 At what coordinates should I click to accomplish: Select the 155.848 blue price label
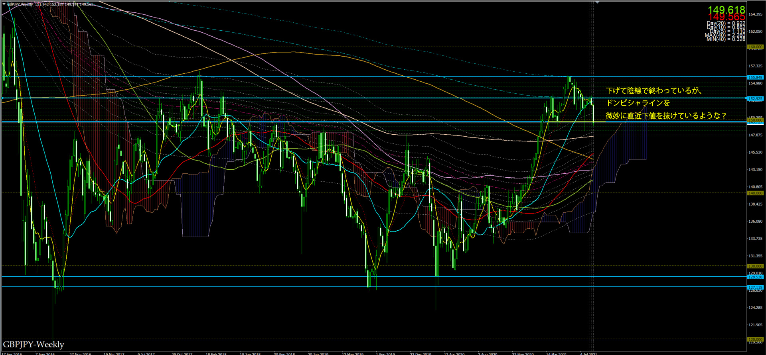755,77
